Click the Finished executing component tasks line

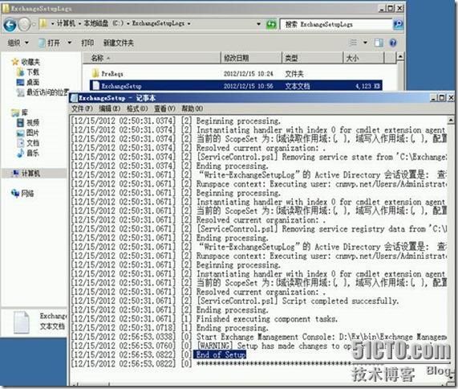point(267,319)
